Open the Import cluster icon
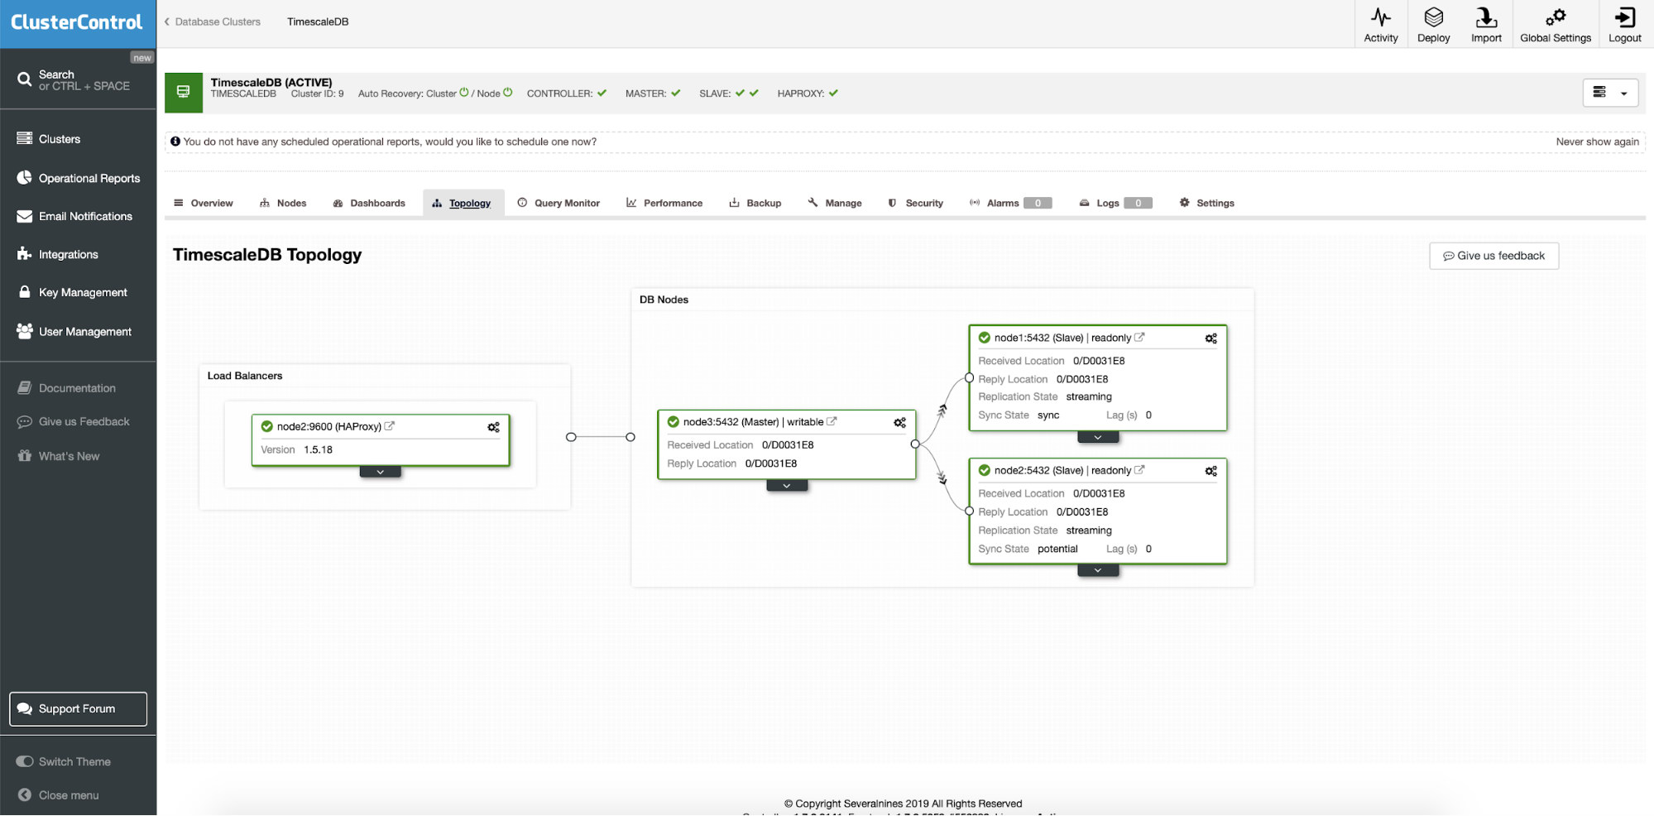Screen dimensions: 1654x816 [x=1486, y=17]
